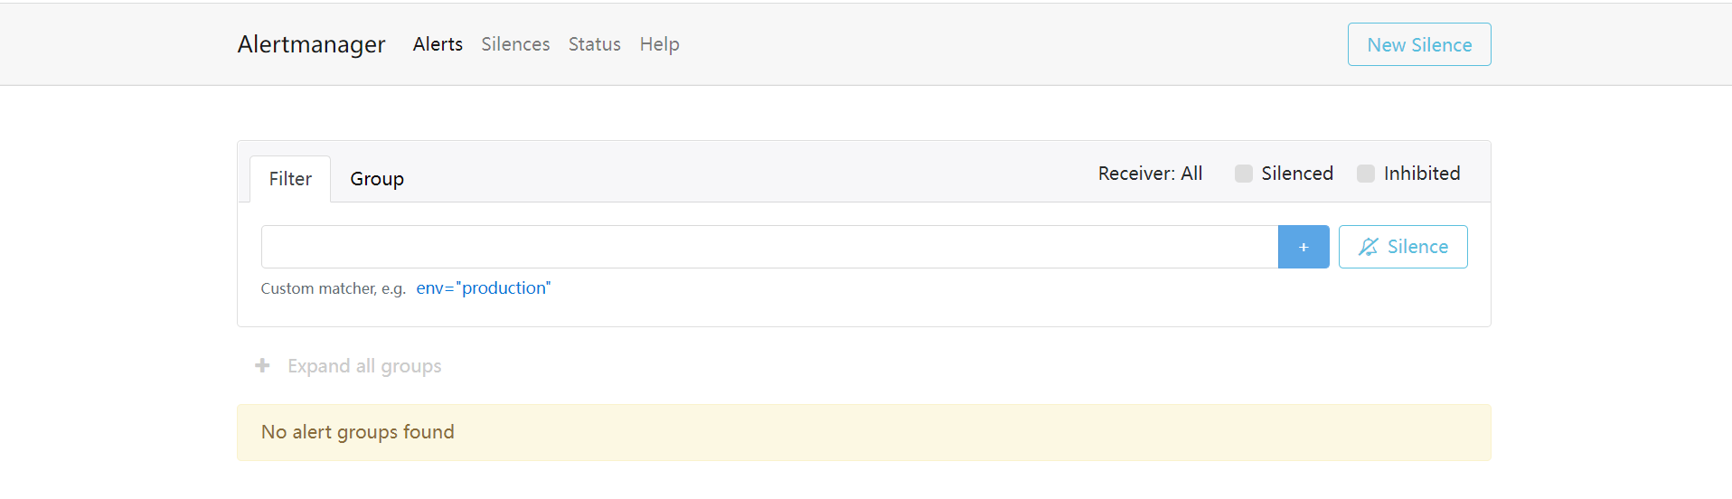Click the plus add-matcher button
This screenshot has height=499, width=1732.
tap(1303, 247)
